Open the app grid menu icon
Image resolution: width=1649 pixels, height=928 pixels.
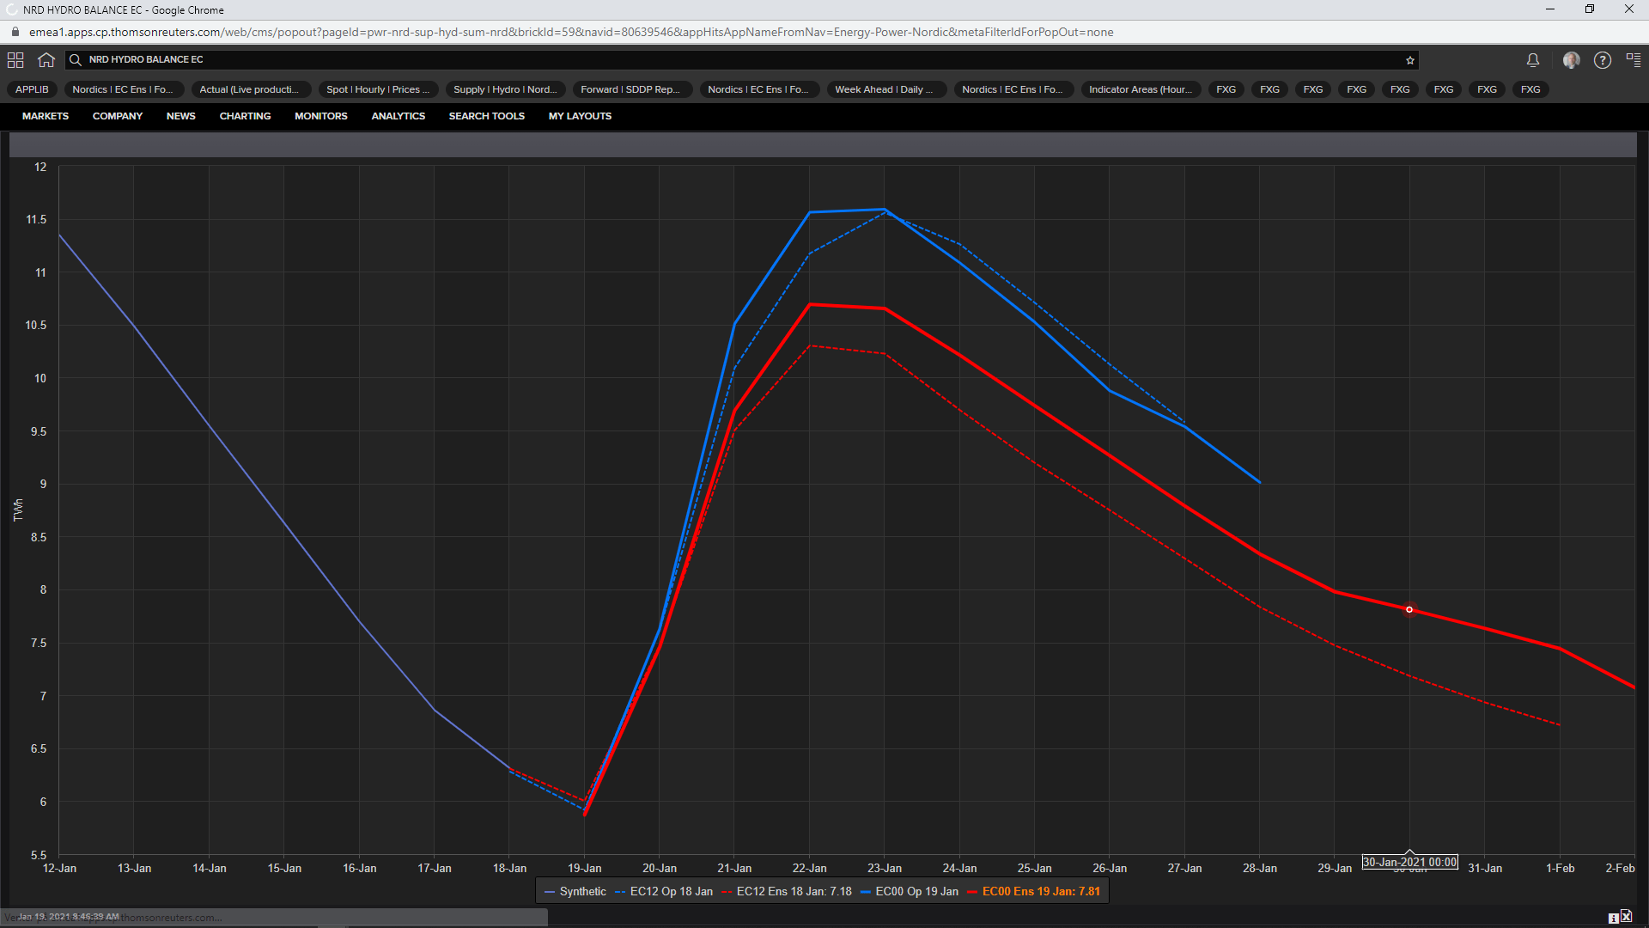15,60
